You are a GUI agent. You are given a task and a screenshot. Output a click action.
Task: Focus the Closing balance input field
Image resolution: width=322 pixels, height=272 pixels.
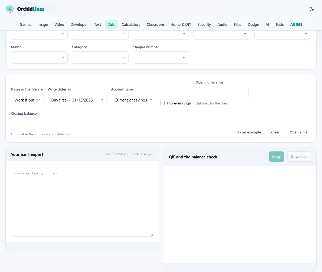pos(41,124)
